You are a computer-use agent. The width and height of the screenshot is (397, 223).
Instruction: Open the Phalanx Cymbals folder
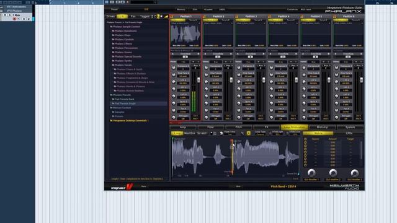[x=123, y=40]
